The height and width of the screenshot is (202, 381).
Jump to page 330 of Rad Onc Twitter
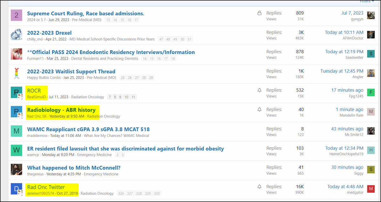(x=157, y=193)
